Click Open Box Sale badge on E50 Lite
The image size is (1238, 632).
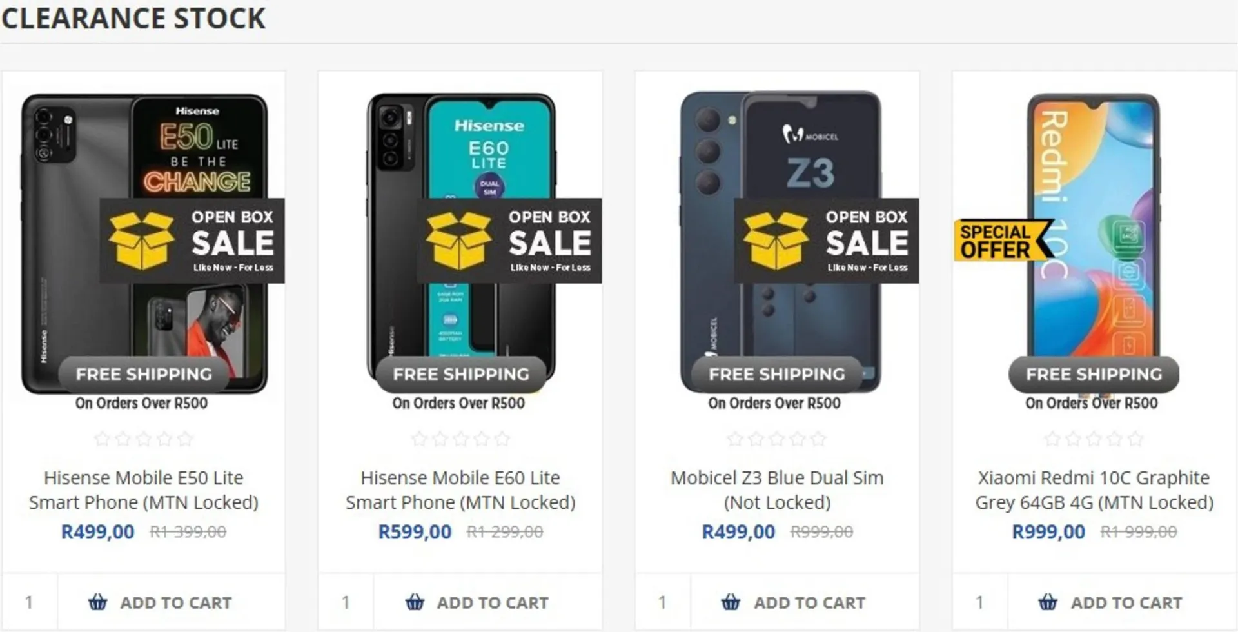(x=192, y=241)
